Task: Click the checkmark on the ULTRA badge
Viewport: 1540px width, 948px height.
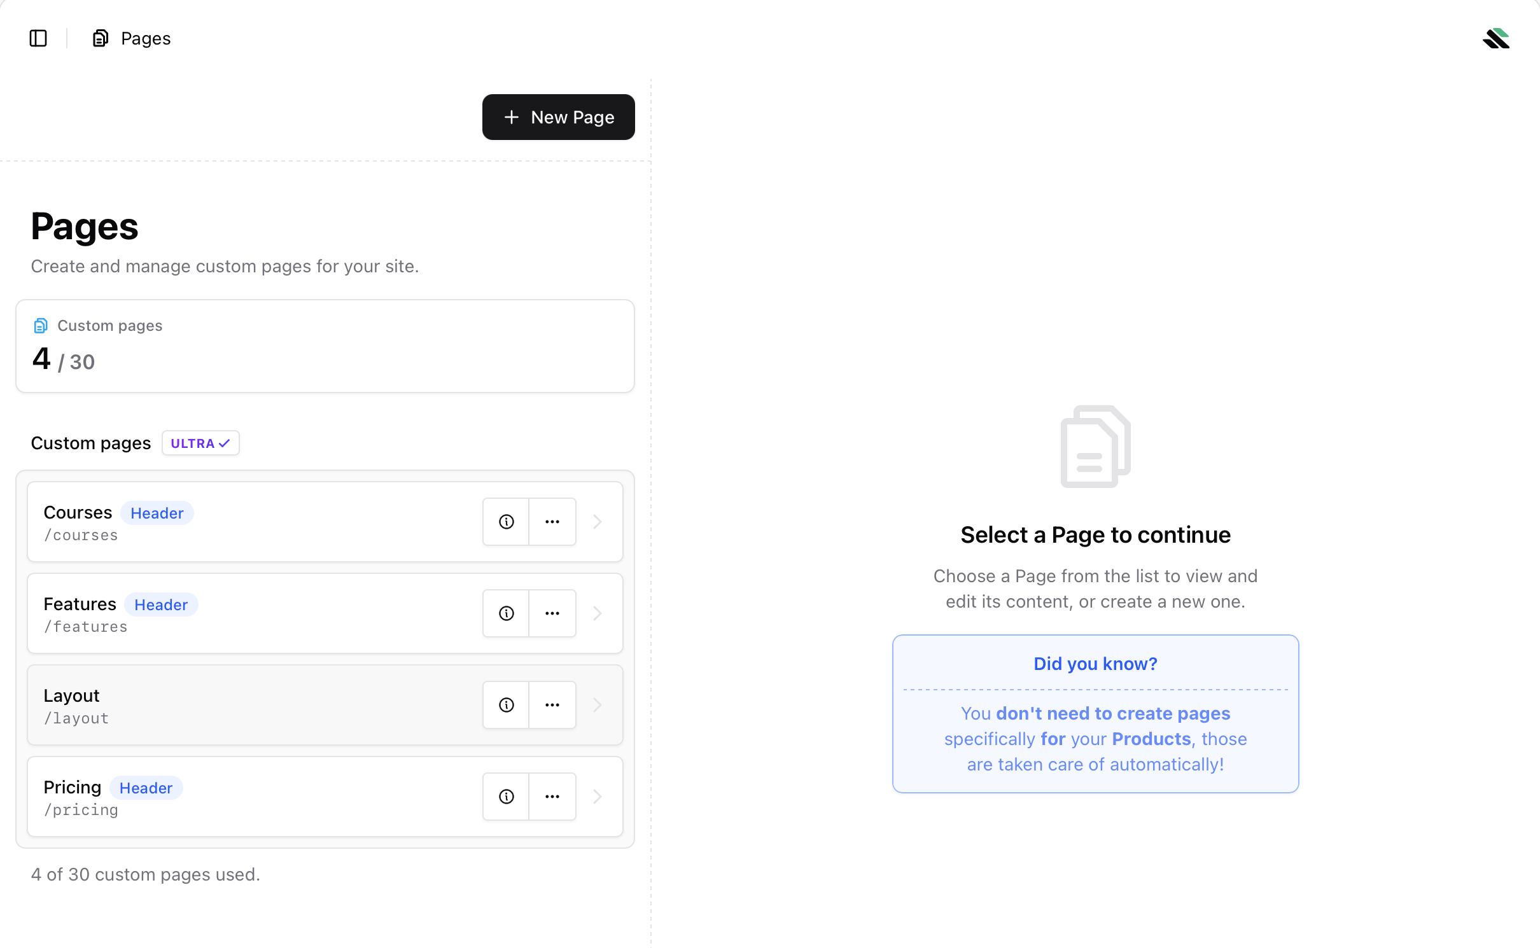Action: (x=223, y=443)
